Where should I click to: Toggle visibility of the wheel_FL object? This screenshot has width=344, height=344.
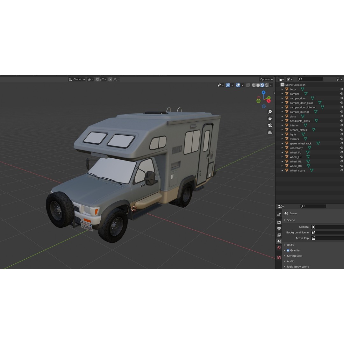coord(341,152)
